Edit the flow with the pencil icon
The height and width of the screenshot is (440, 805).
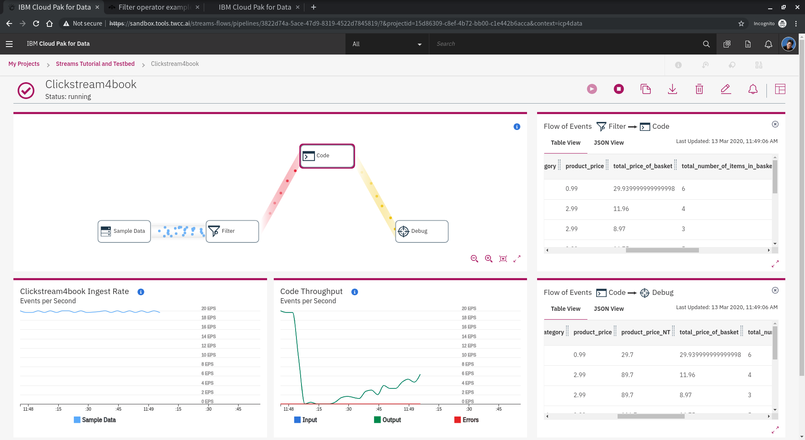[x=726, y=89]
